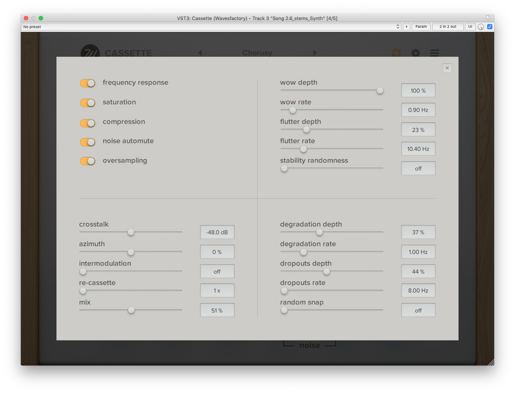Click the pin icon in the title bar
This screenshot has width=515, height=393.
point(488,18)
